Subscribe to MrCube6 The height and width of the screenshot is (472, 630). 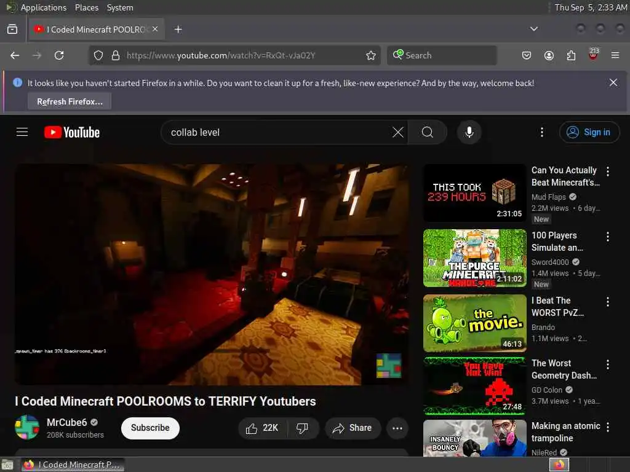coord(150,428)
